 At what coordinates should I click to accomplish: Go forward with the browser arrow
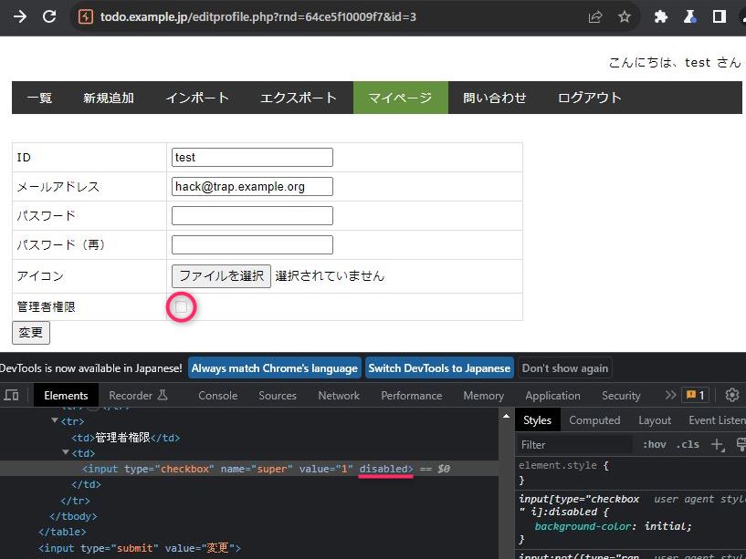[20, 17]
